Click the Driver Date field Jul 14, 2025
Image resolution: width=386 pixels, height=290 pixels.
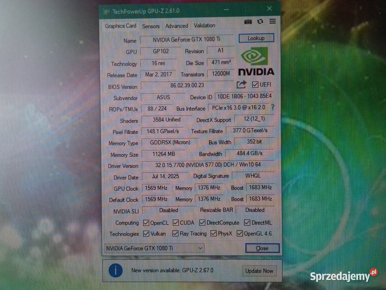click(x=165, y=176)
